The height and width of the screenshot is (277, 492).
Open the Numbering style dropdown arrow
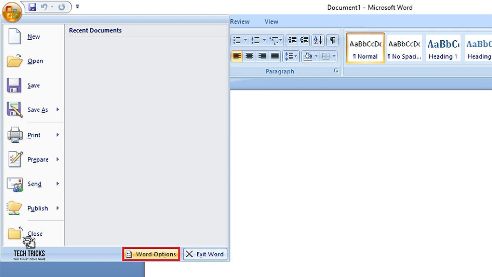pos(264,40)
